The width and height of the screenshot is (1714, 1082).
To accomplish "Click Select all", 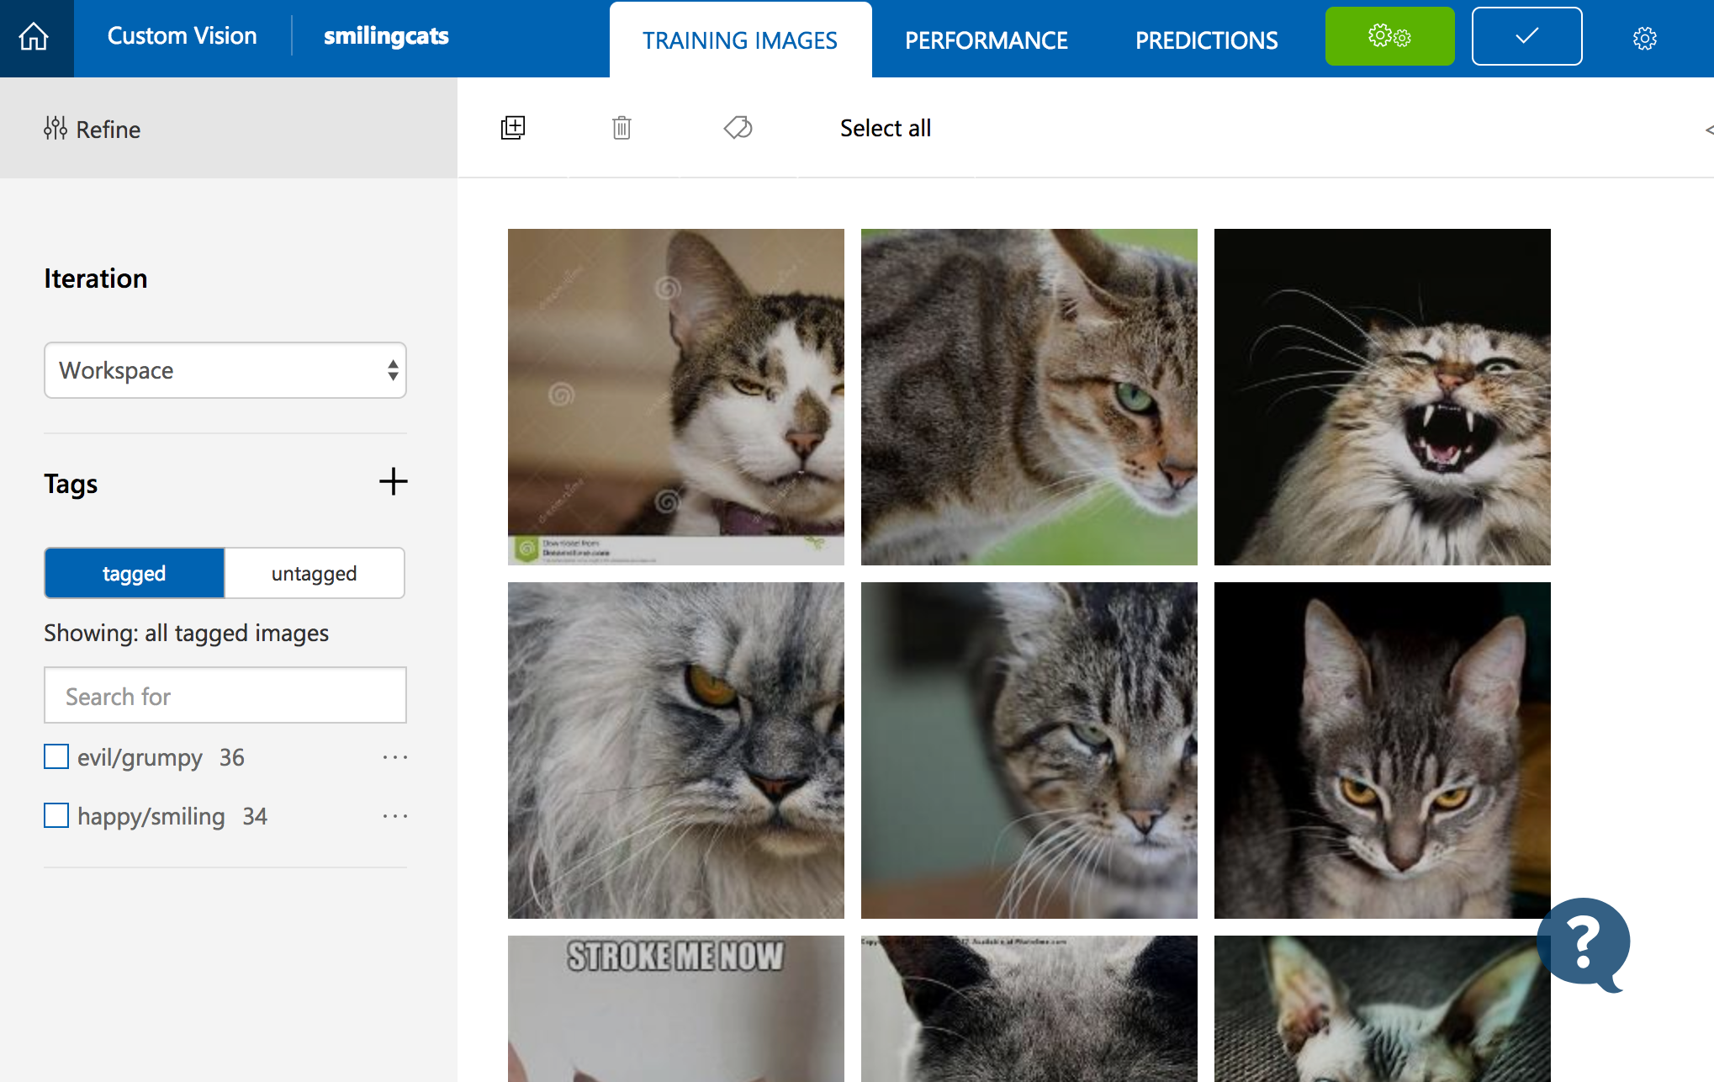I will click(x=885, y=128).
